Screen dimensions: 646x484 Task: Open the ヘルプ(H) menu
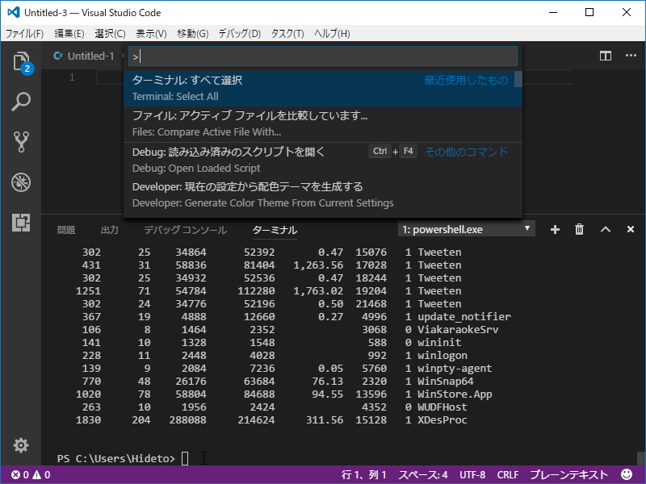332,33
